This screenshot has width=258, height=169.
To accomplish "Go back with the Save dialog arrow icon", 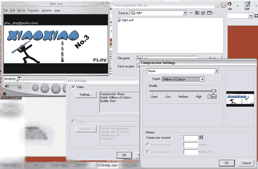I will click(191, 13).
